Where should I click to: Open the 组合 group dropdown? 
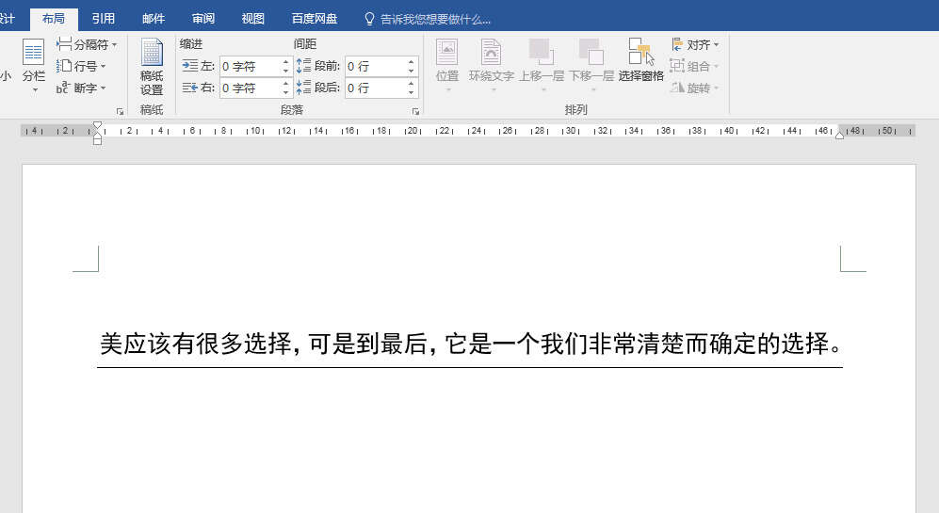pyautogui.click(x=695, y=66)
